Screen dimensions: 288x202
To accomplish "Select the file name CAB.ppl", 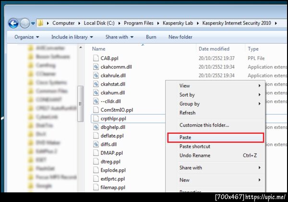I will (109, 58).
